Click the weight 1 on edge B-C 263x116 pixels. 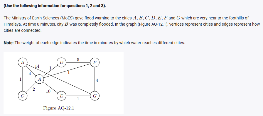tap(20, 79)
